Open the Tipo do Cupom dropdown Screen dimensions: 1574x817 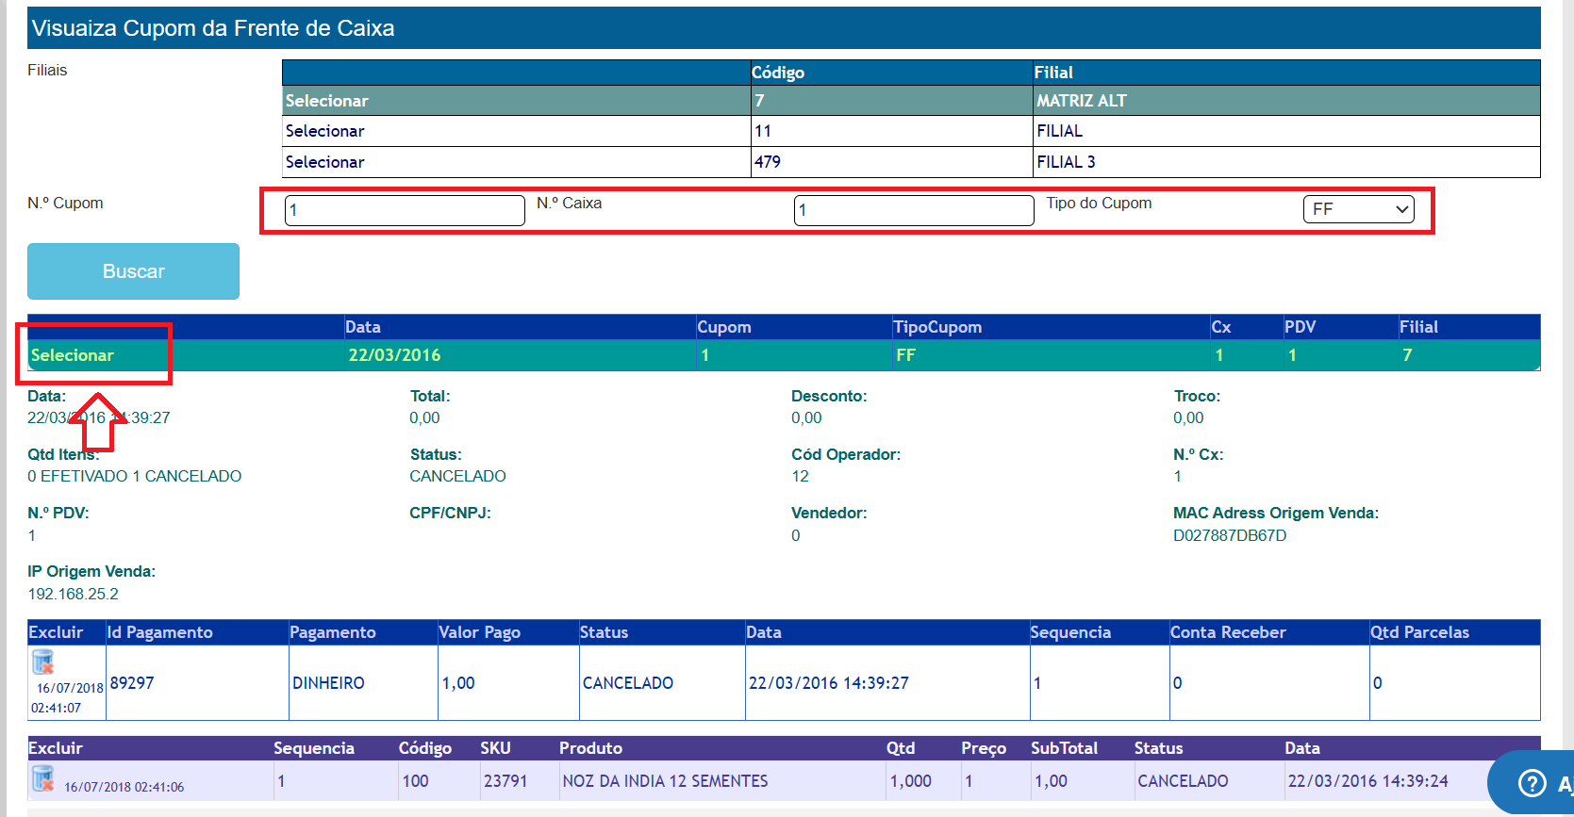1358,209
